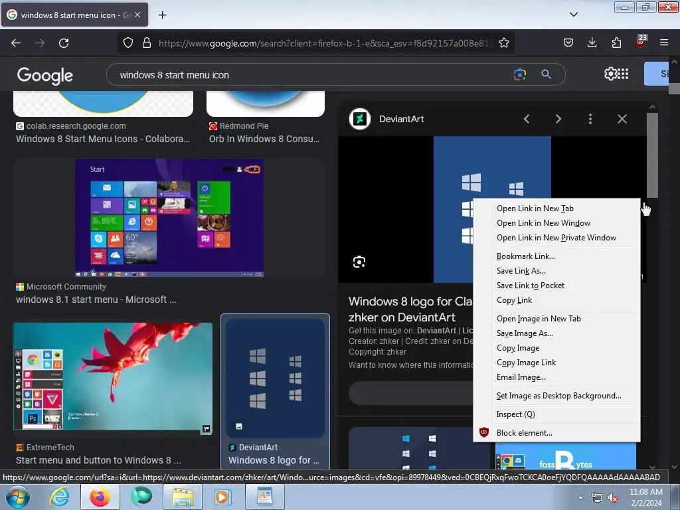The image size is (680, 510).
Task: Choose Open Link in New Window
Action: coord(557,223)
